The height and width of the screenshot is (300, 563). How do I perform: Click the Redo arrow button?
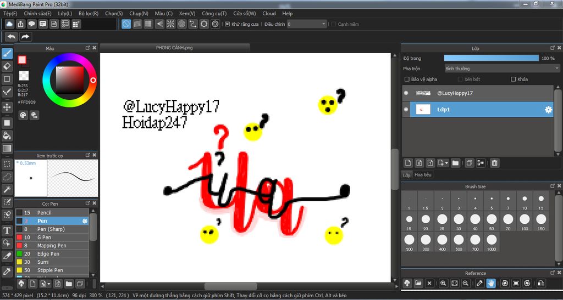pos(25,37)
